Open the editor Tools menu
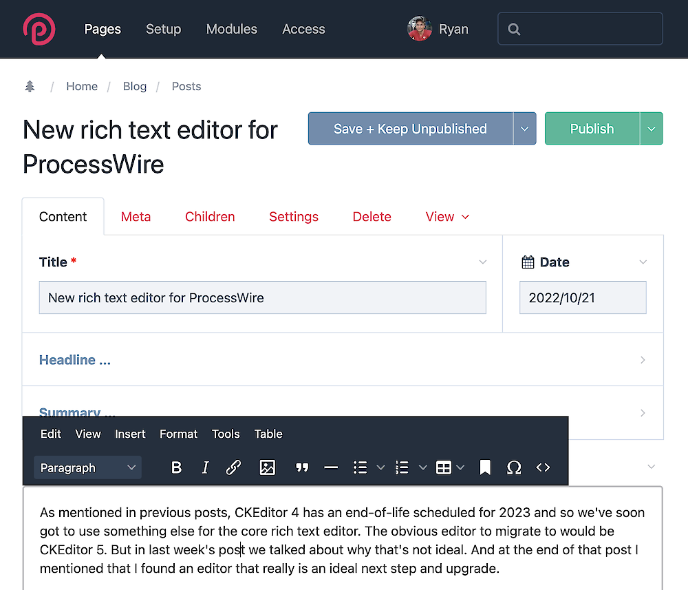Screen dimensions: 688x590 (x=226, y=434)
